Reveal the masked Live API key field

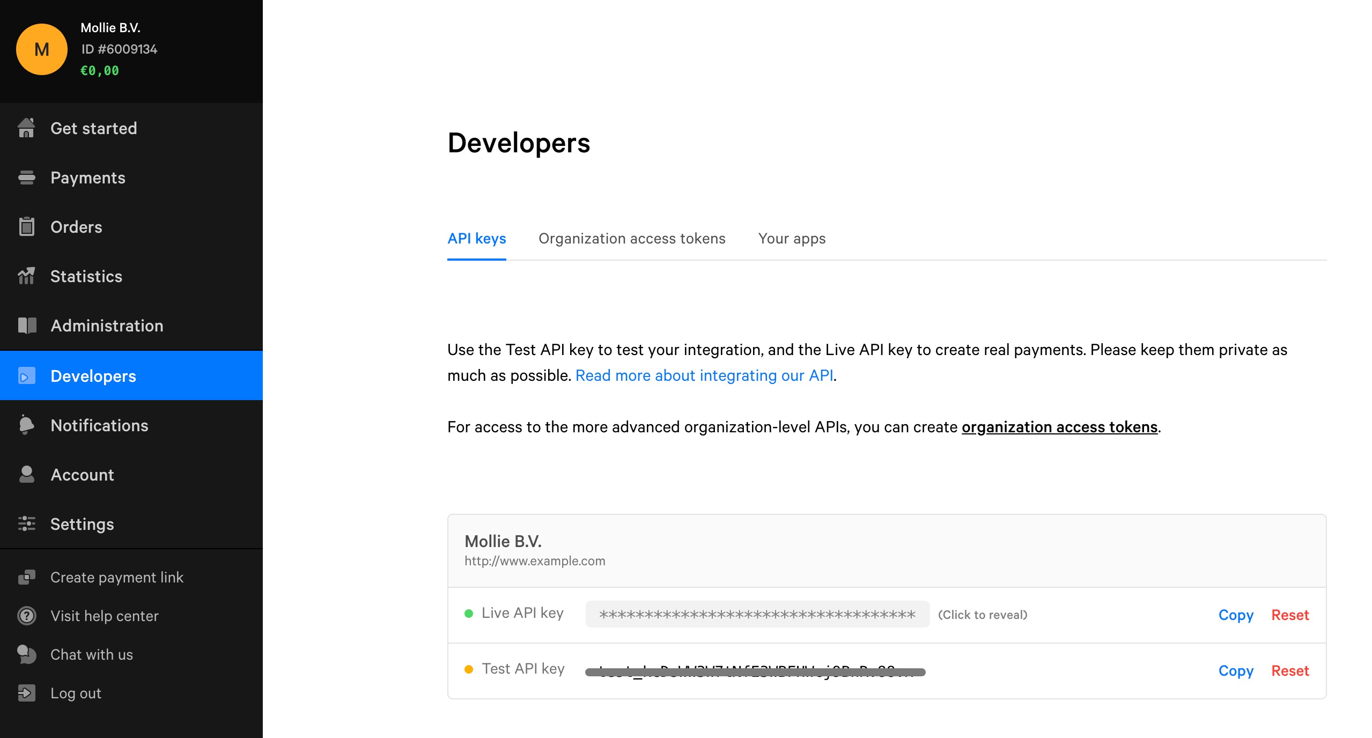point(757,615)
